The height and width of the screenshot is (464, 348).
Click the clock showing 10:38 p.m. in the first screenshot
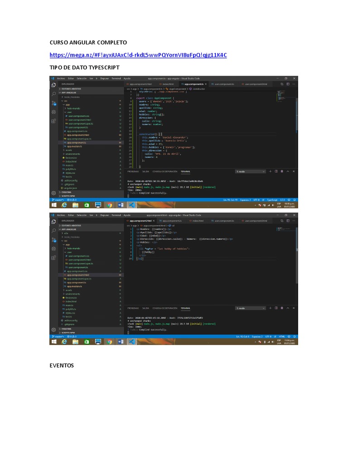290,203
